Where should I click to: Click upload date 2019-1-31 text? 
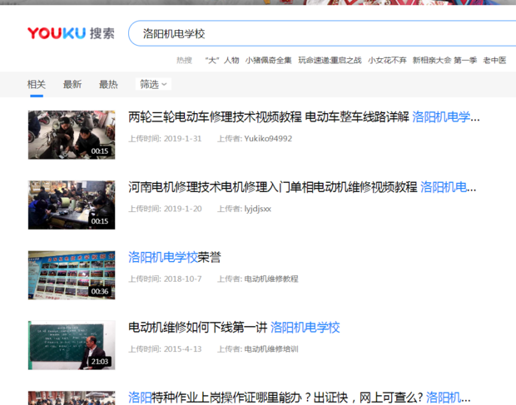tap(182, 138)
